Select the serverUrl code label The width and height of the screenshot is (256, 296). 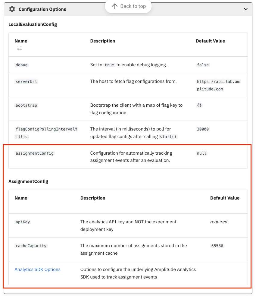tap(27, 82)
